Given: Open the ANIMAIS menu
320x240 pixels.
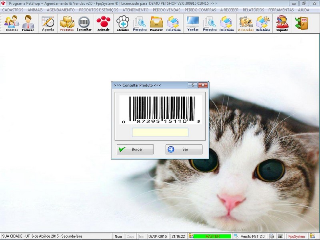Looking at the screenshot, I should [x=35, y=10].
